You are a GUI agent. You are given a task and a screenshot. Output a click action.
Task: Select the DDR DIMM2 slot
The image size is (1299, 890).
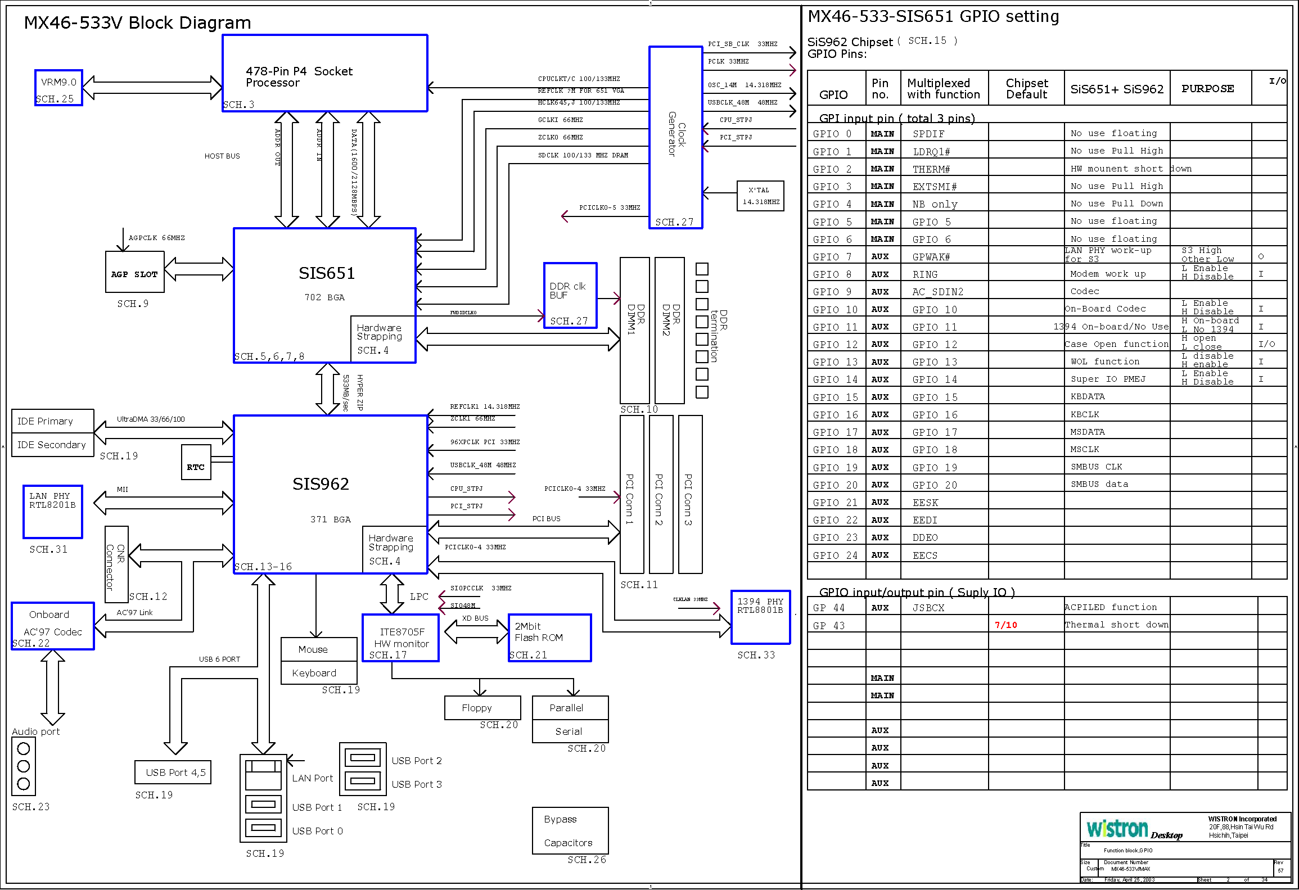(x=670, y=331)
